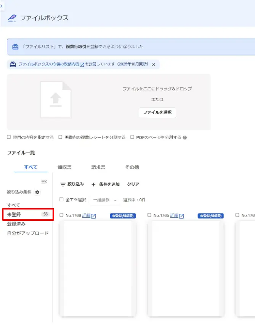The image size is (255, 327).
Task: Open the ファイルボックスの今後の改修内容 link
Action: point(49,64)
